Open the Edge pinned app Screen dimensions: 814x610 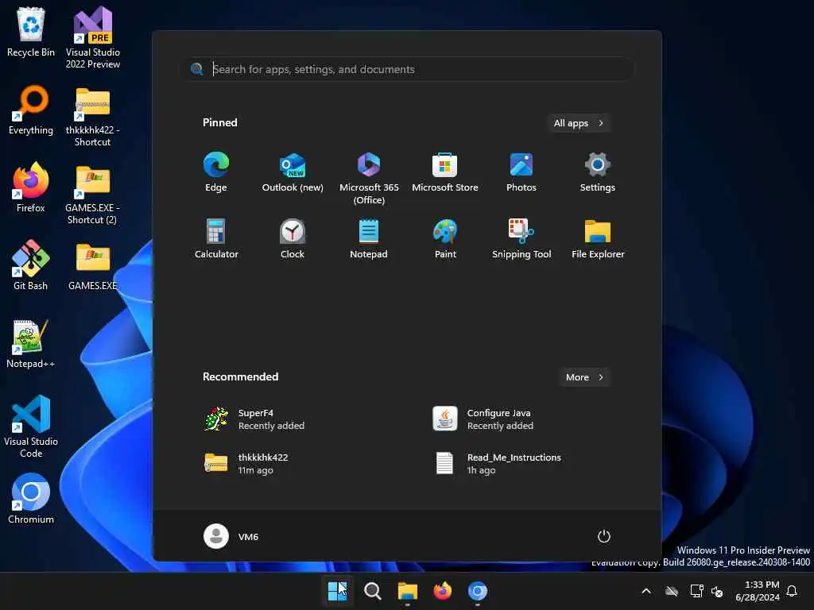tap(216, 172)
